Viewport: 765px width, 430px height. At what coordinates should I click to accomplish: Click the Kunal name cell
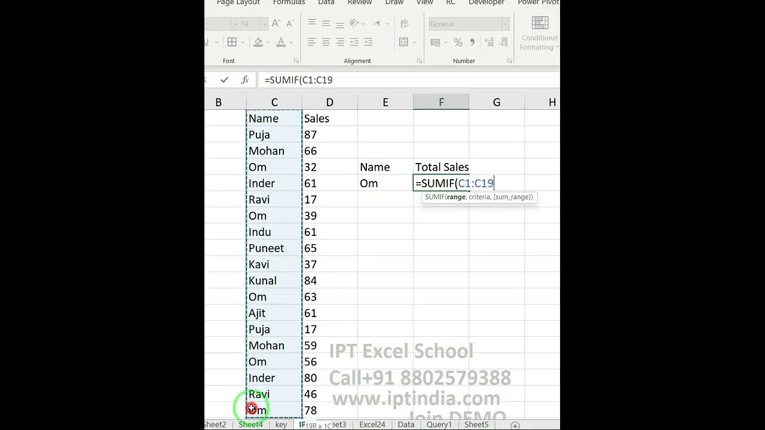tap(274, 281)
